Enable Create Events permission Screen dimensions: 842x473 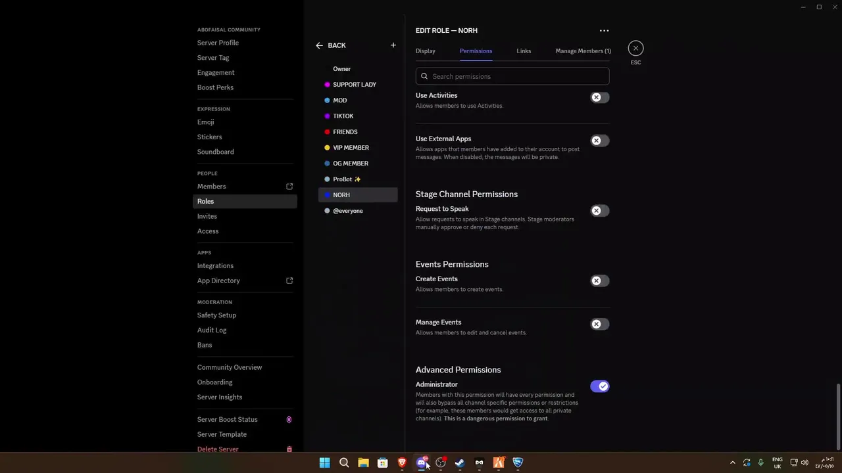(x=599, y=281)
